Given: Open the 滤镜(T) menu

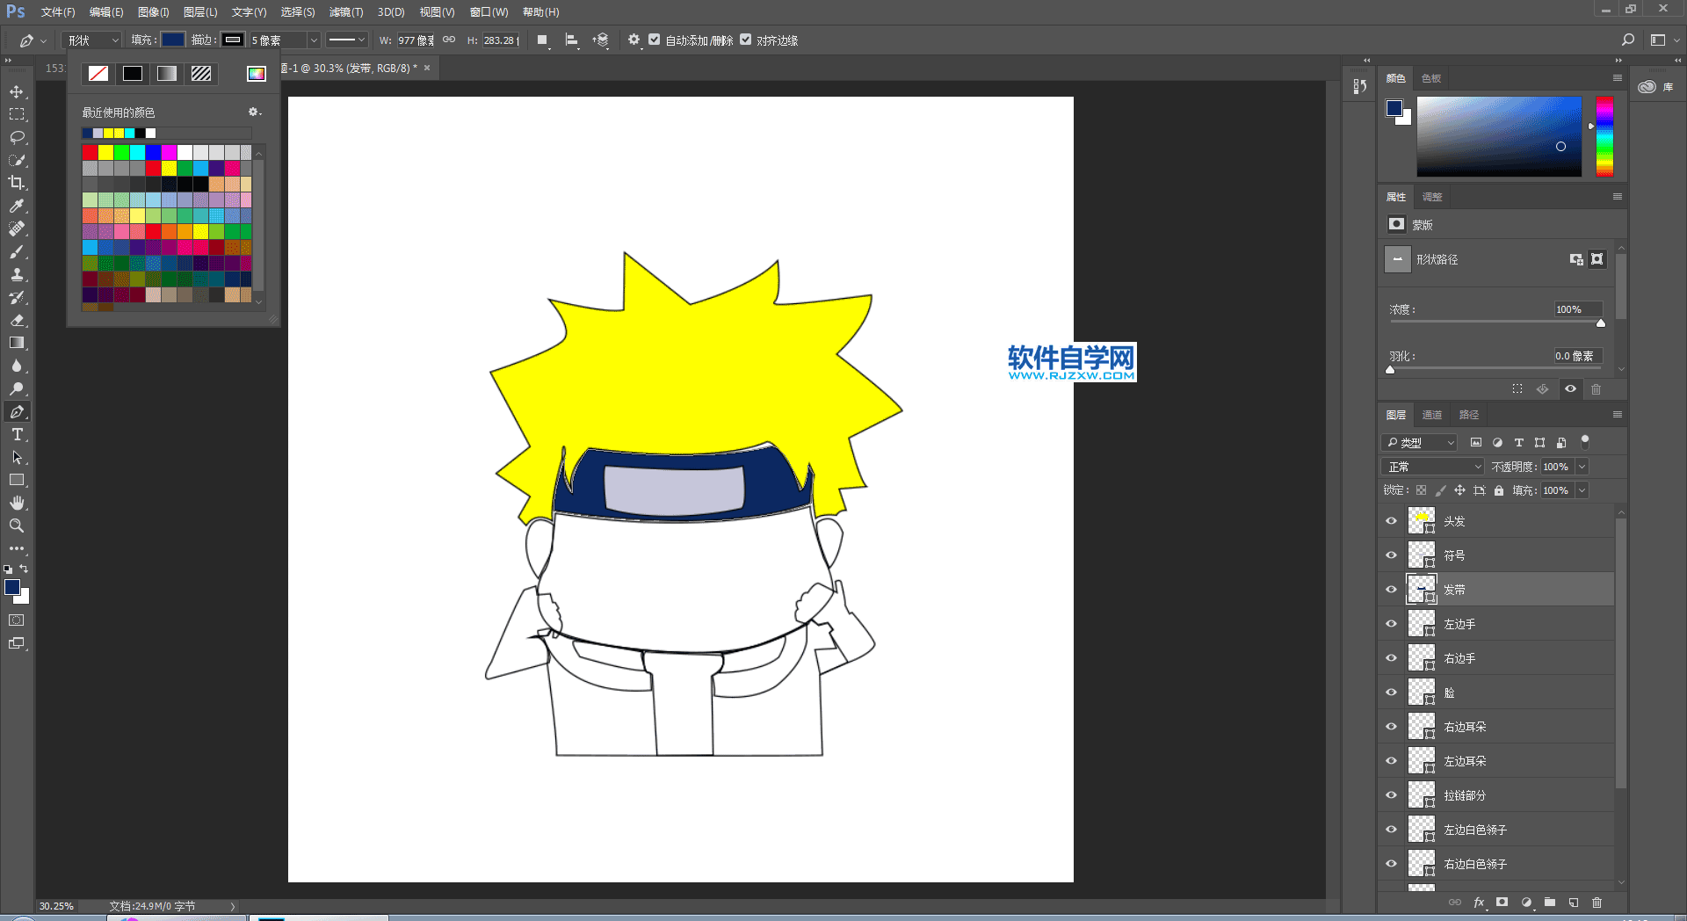Looking at the screenshot, I should [x=345, y=12].
